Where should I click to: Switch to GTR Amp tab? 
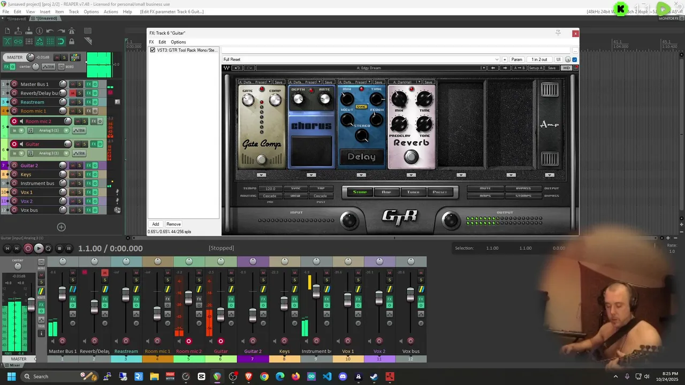[x=386, y=192]
